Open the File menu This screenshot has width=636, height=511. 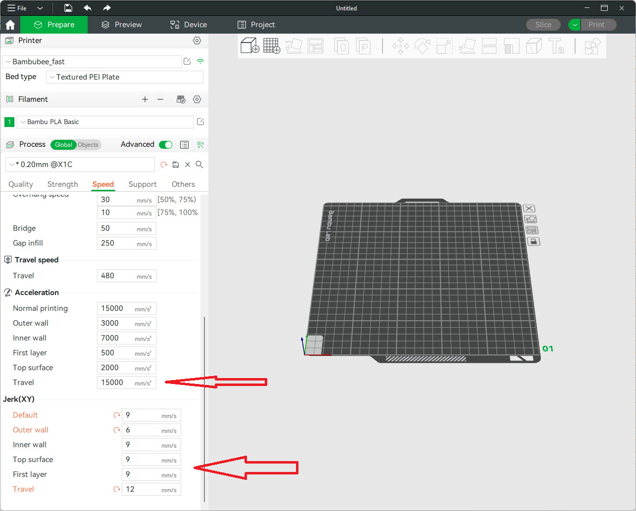(17, 8)
